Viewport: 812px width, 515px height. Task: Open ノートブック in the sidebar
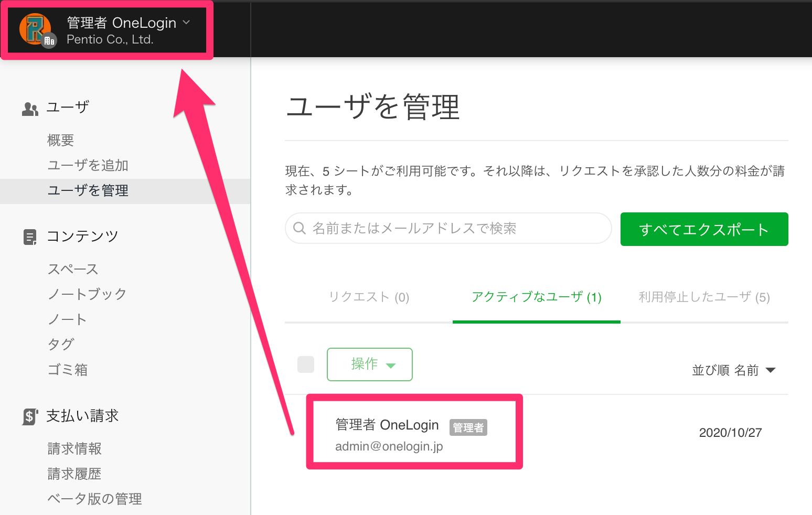tap(87, 294)
